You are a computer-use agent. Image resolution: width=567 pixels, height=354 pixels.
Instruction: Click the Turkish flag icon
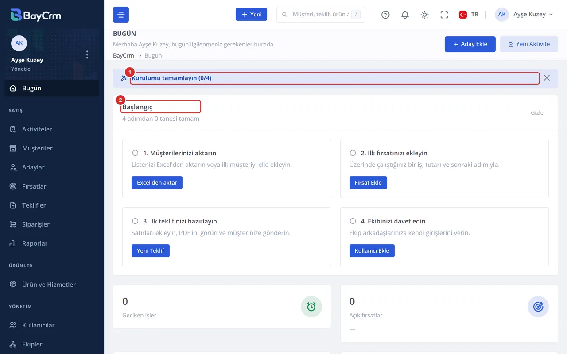463,15
